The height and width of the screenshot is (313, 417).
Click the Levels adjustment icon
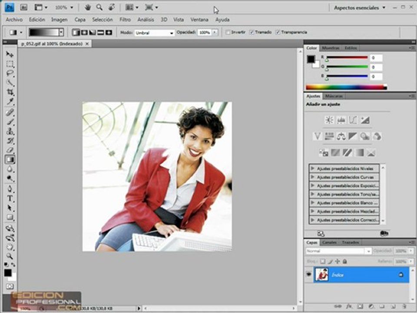click(x=341, y=120)
